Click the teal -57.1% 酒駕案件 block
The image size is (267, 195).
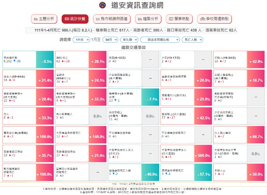pos(204,172)
